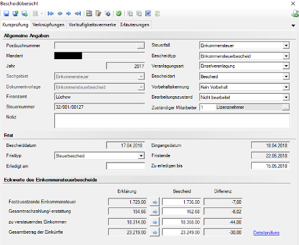The height and width of the screenshot is (245, 299).
Task: Open the Fristtyp Steuerbescheid dropdown
Action: [141, 155]
